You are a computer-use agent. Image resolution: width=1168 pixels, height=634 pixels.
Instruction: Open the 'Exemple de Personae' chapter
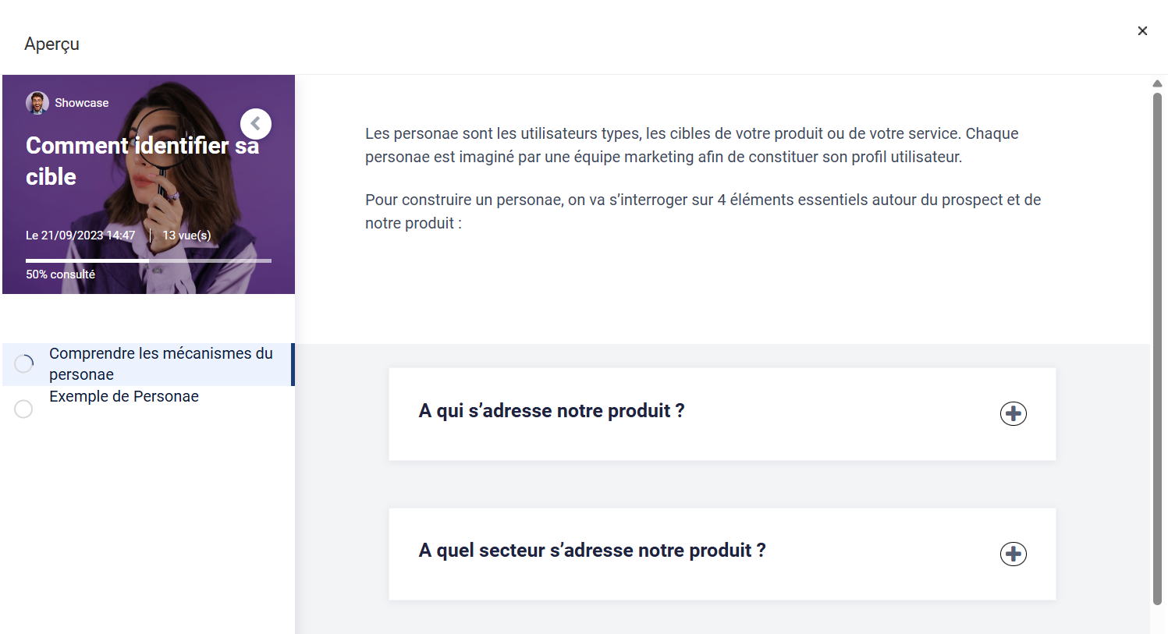[x=124, y=397]
